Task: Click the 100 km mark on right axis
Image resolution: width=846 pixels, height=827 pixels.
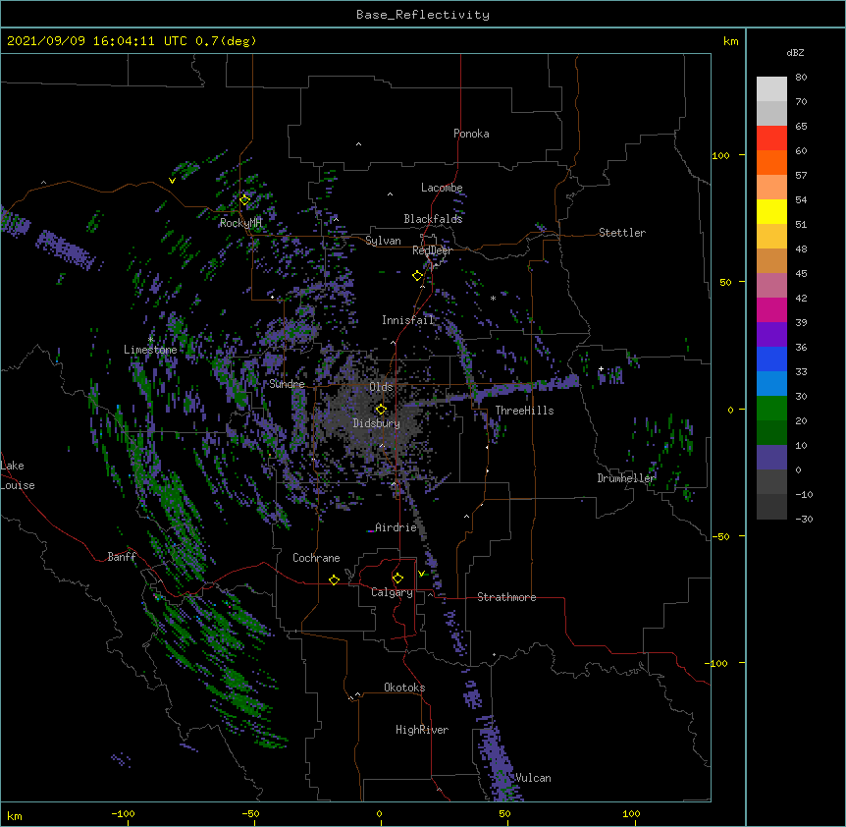Action: coord(720,155)
